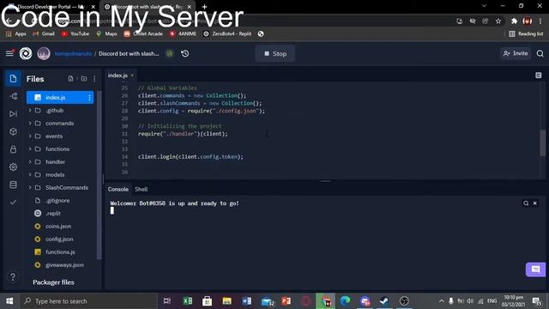The image size is (549, 309).
Task: Click the new file icon in Files
Action: (x=70, y=78)
